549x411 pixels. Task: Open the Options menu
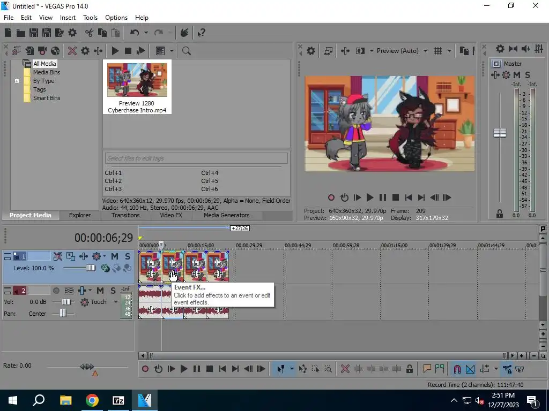click(116, 18)
